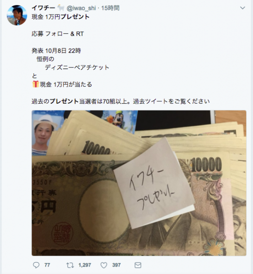Enlarge the attached banknote photo

(x=139, y=183)
